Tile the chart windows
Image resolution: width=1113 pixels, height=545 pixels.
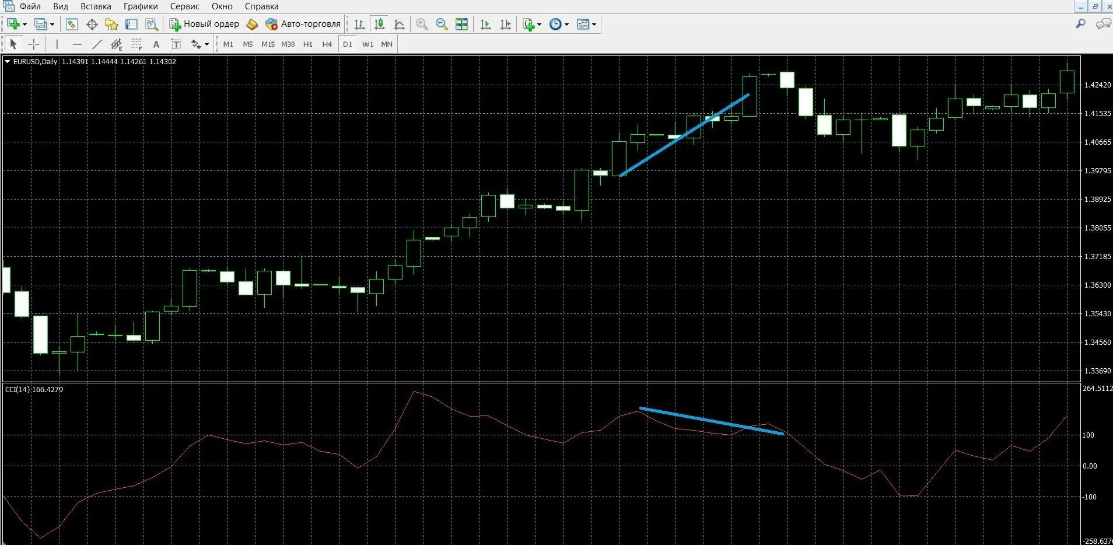pyautogui.click(x=461, y=24)
